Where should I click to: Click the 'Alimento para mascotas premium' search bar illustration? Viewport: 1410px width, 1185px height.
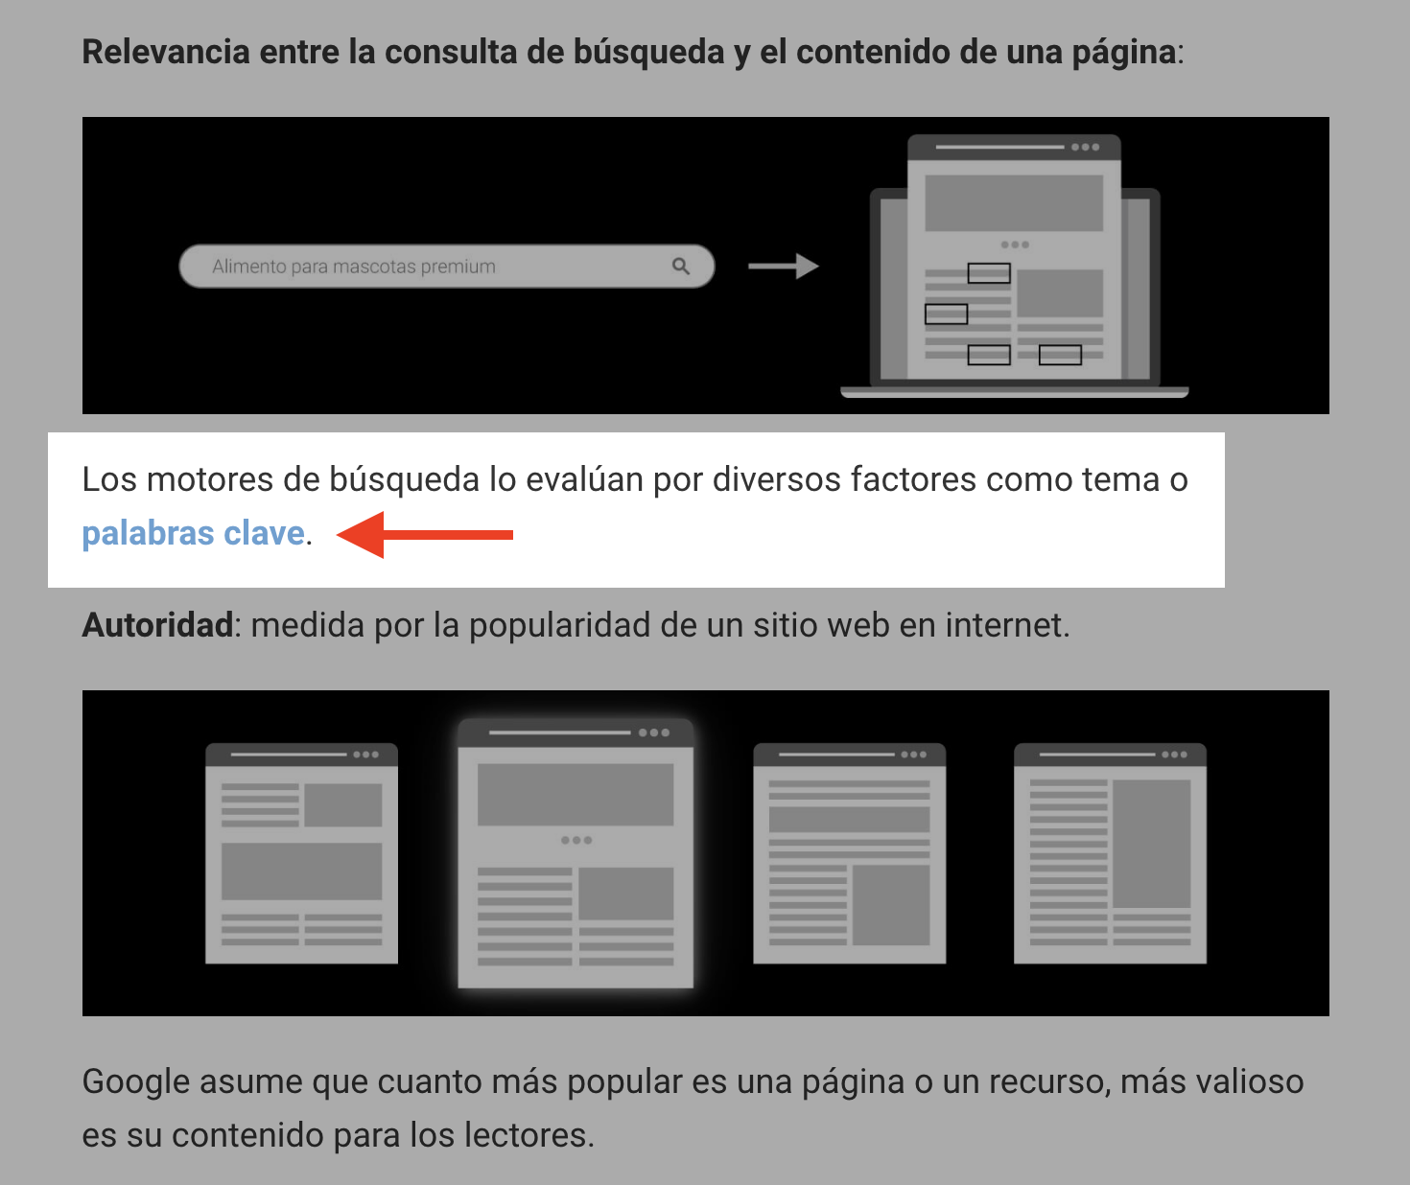pos(447,267)
